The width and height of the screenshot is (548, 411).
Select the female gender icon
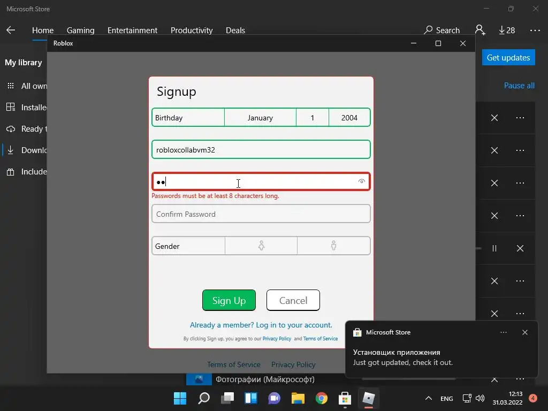point(261,246)
